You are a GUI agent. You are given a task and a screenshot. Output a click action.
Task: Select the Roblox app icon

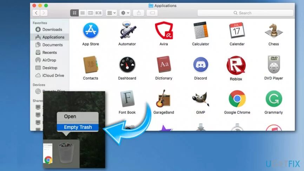point(236,65)
